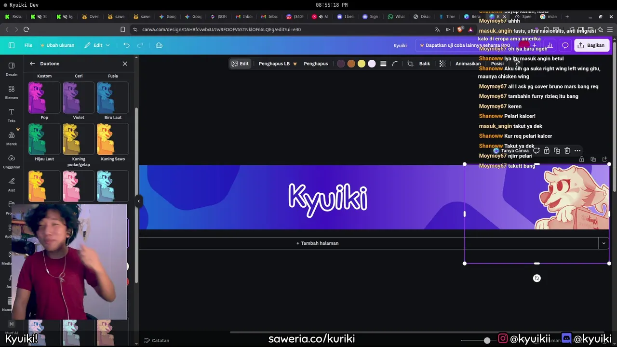Close the Duotone panel
This screenshot has height=347, width=617.
coord(125,64)
